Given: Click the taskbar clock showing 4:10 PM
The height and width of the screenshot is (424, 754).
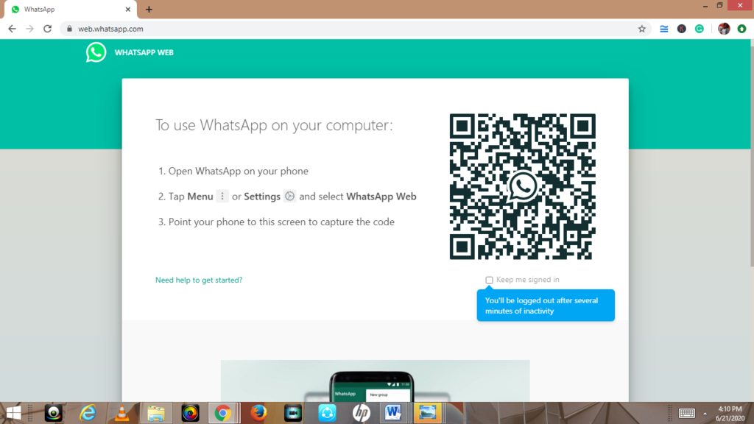Looking at the screenshot, I should [x=730, y=414].
